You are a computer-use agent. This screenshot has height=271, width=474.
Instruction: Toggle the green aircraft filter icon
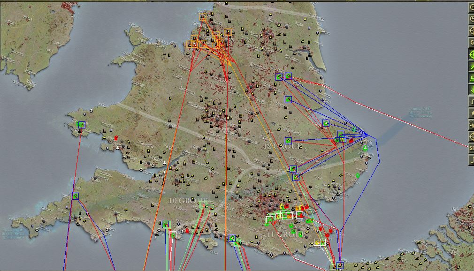(x=472, y=67)
